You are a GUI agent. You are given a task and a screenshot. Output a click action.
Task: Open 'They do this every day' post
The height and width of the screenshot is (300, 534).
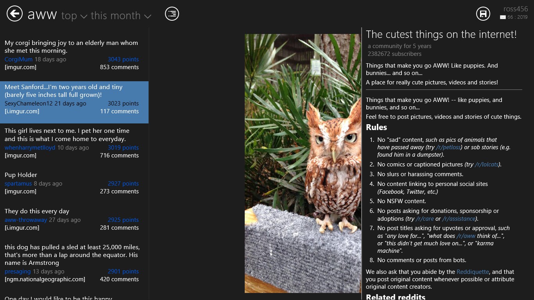pos(37,211)
